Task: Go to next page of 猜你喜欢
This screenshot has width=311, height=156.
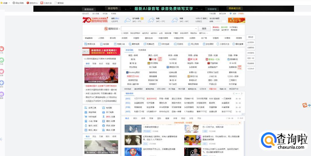Action: point(242,93)
